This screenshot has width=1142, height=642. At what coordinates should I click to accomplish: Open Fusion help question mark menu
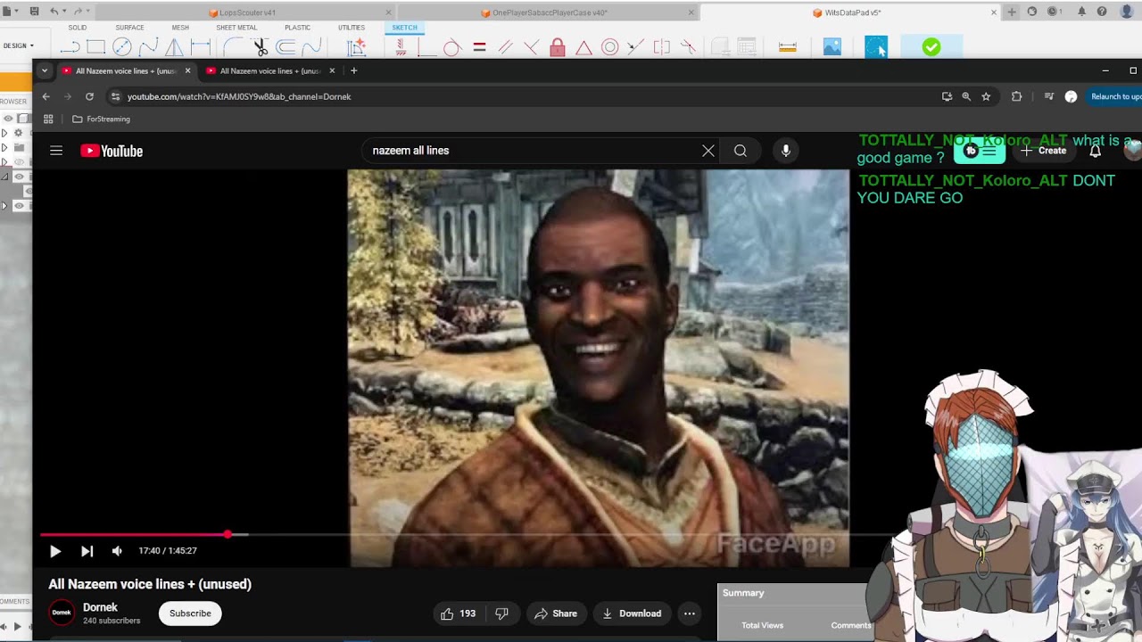point(1102,12)
